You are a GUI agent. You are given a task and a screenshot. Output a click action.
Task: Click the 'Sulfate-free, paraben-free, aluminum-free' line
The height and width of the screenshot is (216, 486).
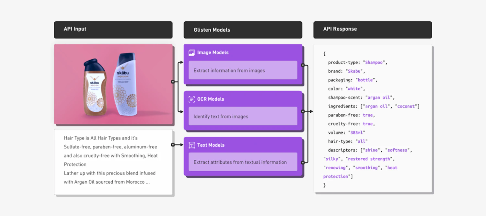[x=110, y=147]
